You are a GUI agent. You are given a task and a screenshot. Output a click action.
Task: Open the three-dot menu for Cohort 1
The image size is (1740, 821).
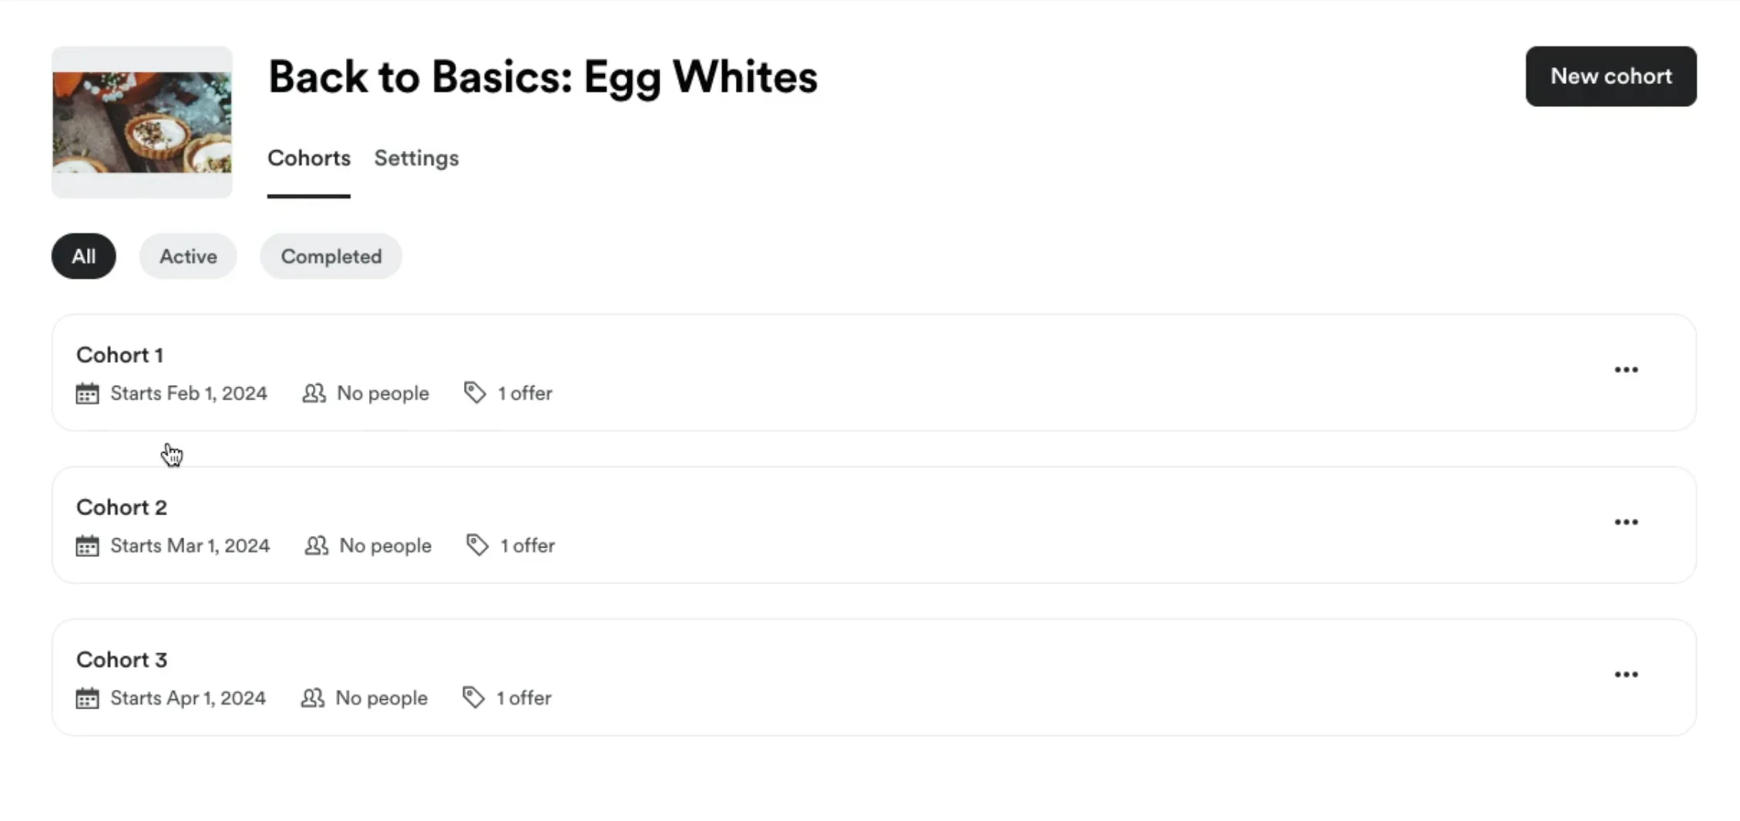click(x=1626, y=370)
